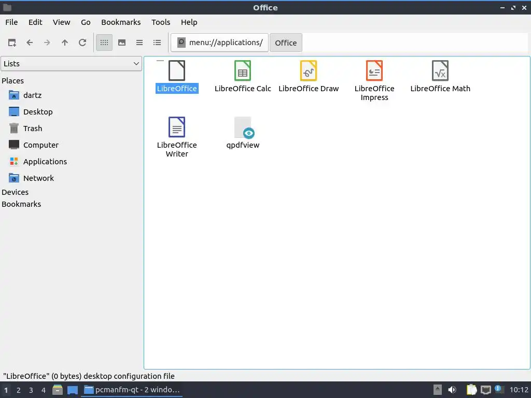Click the Bookmarks sidebar section header
Viewport: 531px width, 398px height.
[x=21, y=204]
